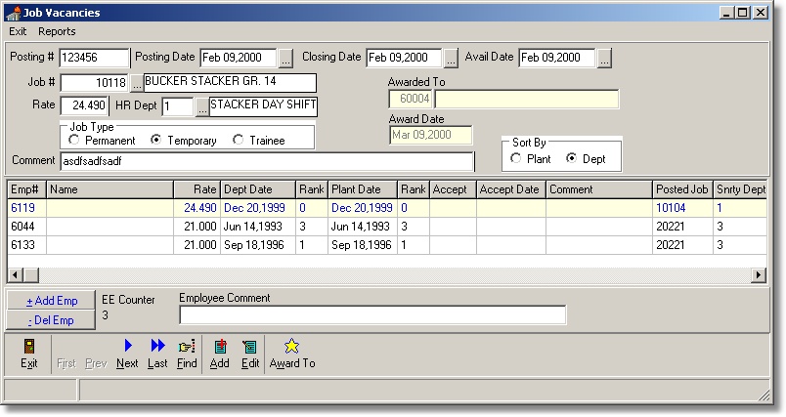Image resolution: width=786 pixels, height=417 pixels.
Task: Open the Closing Date picker button
Action: click(x=451, y=58)
